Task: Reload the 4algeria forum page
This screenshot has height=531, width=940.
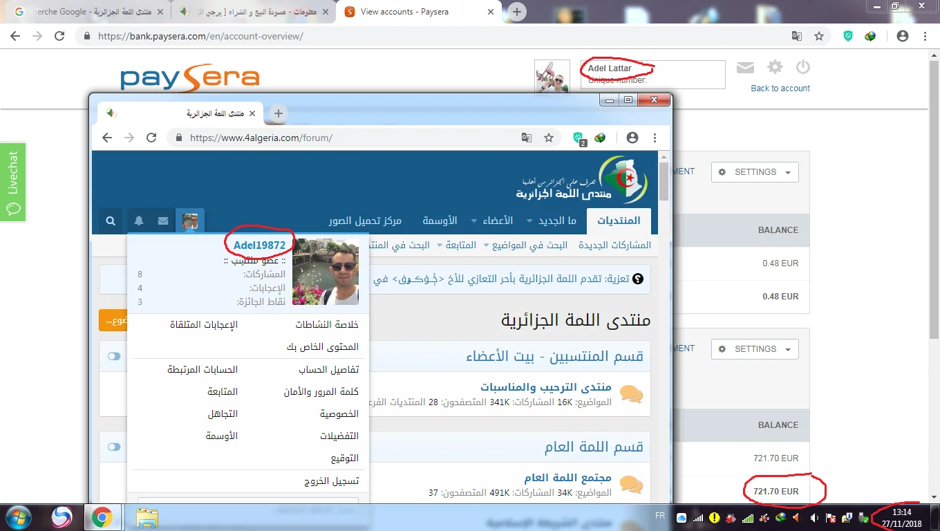Action: [151, 138]
